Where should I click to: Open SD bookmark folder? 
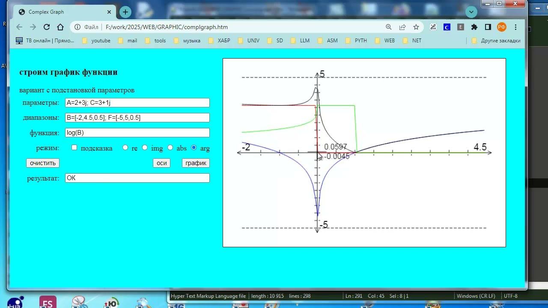(x=275, y=41)
